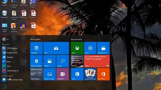
Task: Open the Recycle Bin desktop icon
Action: coord(5,14)
